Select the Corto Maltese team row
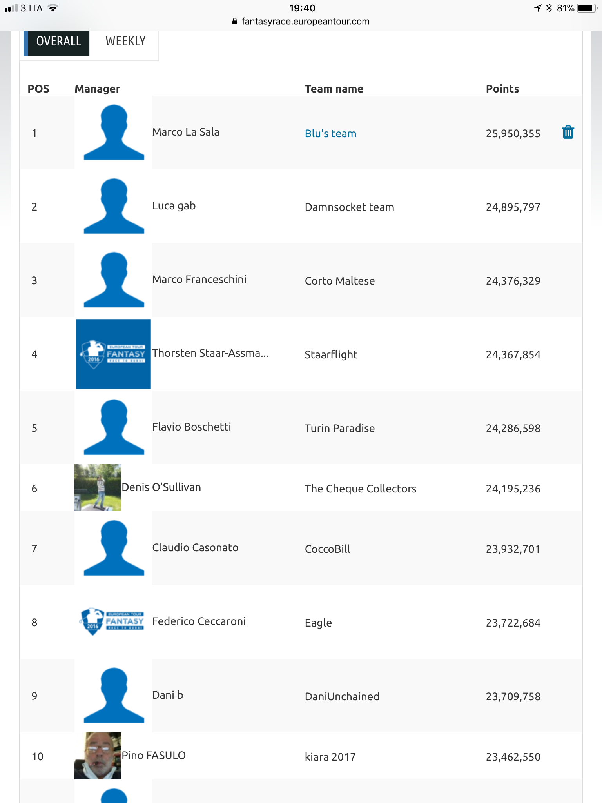The image size is (602, 803). click(301, 280)
